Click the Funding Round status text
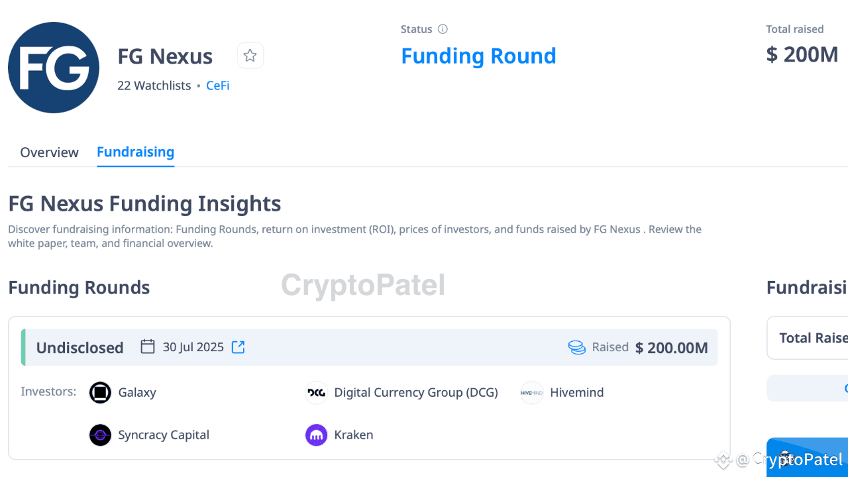Screen dimensions: 848x477 tap(478, 56)
